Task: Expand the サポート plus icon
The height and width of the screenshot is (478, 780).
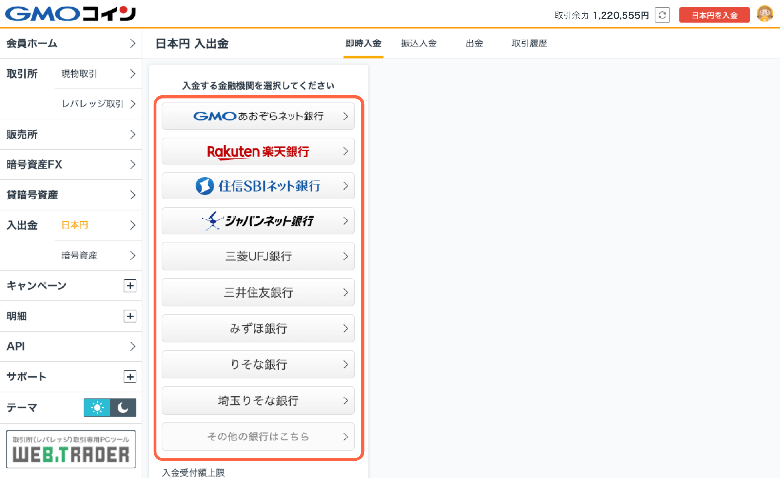Action: pos(130,377)
